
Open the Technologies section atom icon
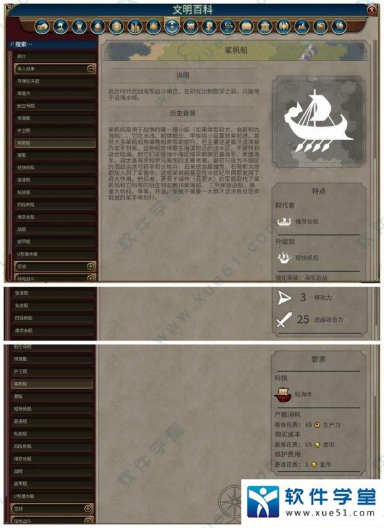(x=228, y=26)
